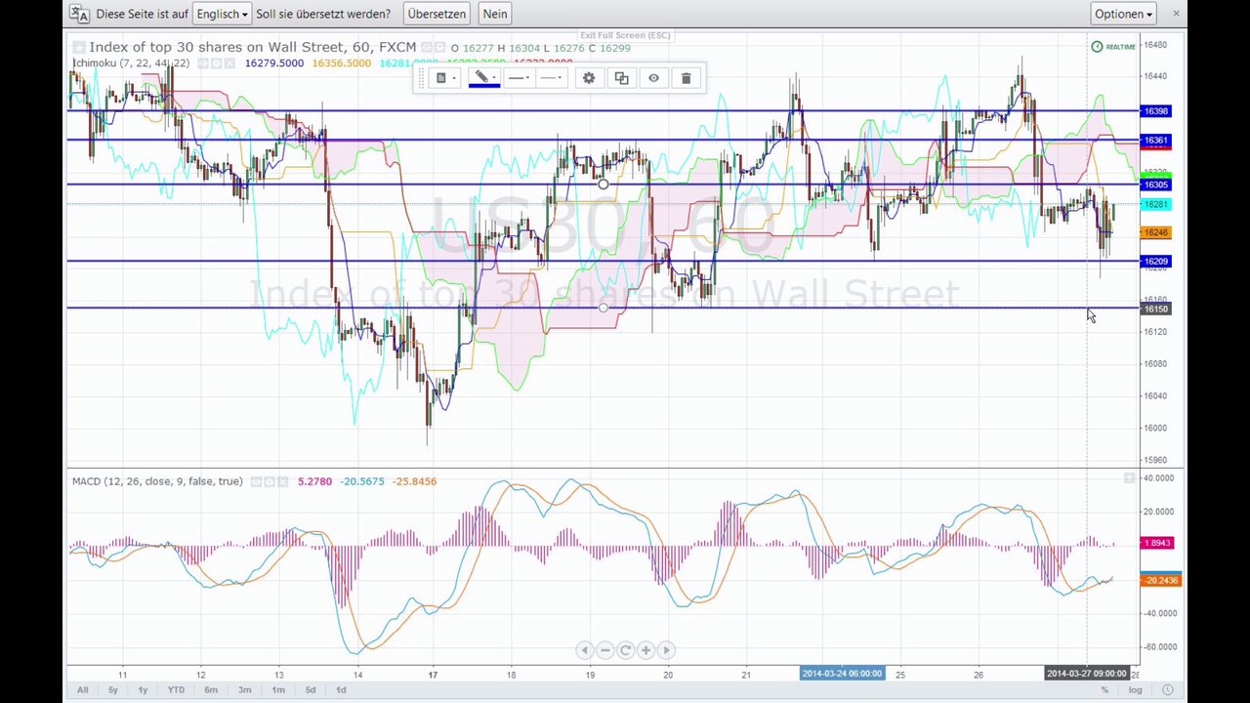Open Ichimoku indicator format settings icon
1250x703 pixels.
click(216, 63)
